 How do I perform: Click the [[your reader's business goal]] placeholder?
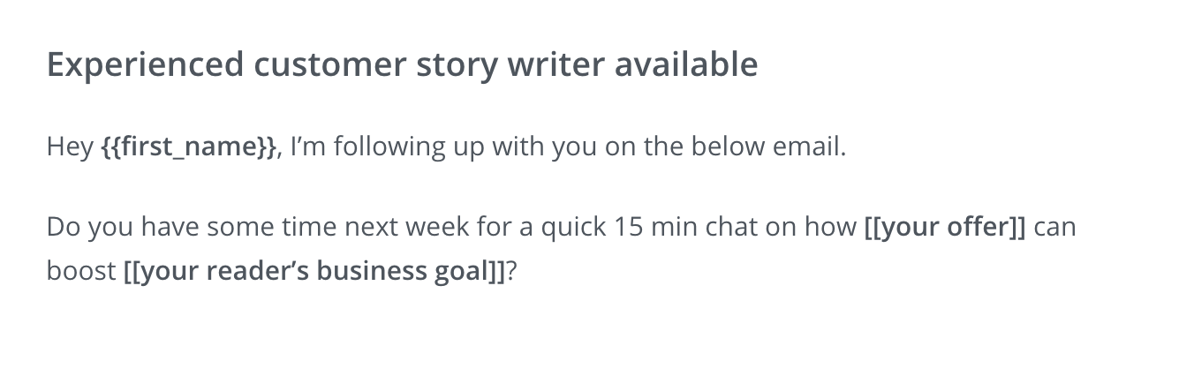tap(314, 270)
